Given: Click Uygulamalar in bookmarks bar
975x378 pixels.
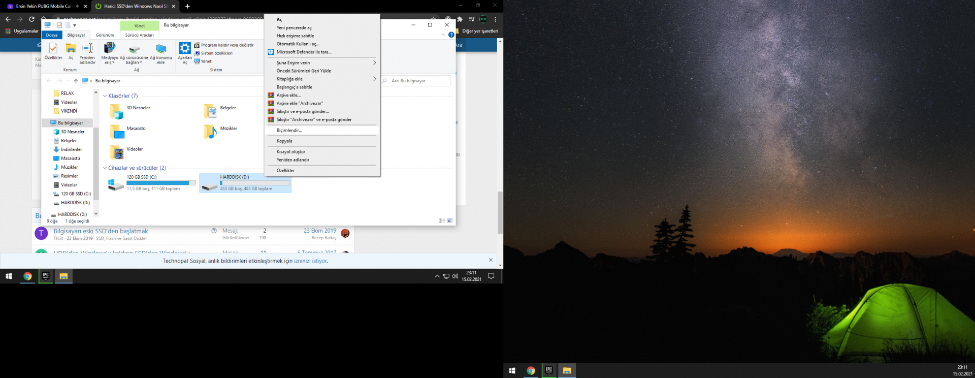Looking at the screenshot, I should (22, 31).
